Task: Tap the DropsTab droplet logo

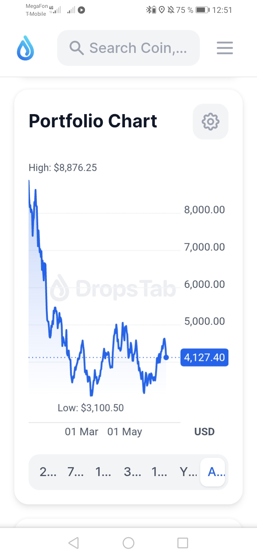Action: click(25, 48)
